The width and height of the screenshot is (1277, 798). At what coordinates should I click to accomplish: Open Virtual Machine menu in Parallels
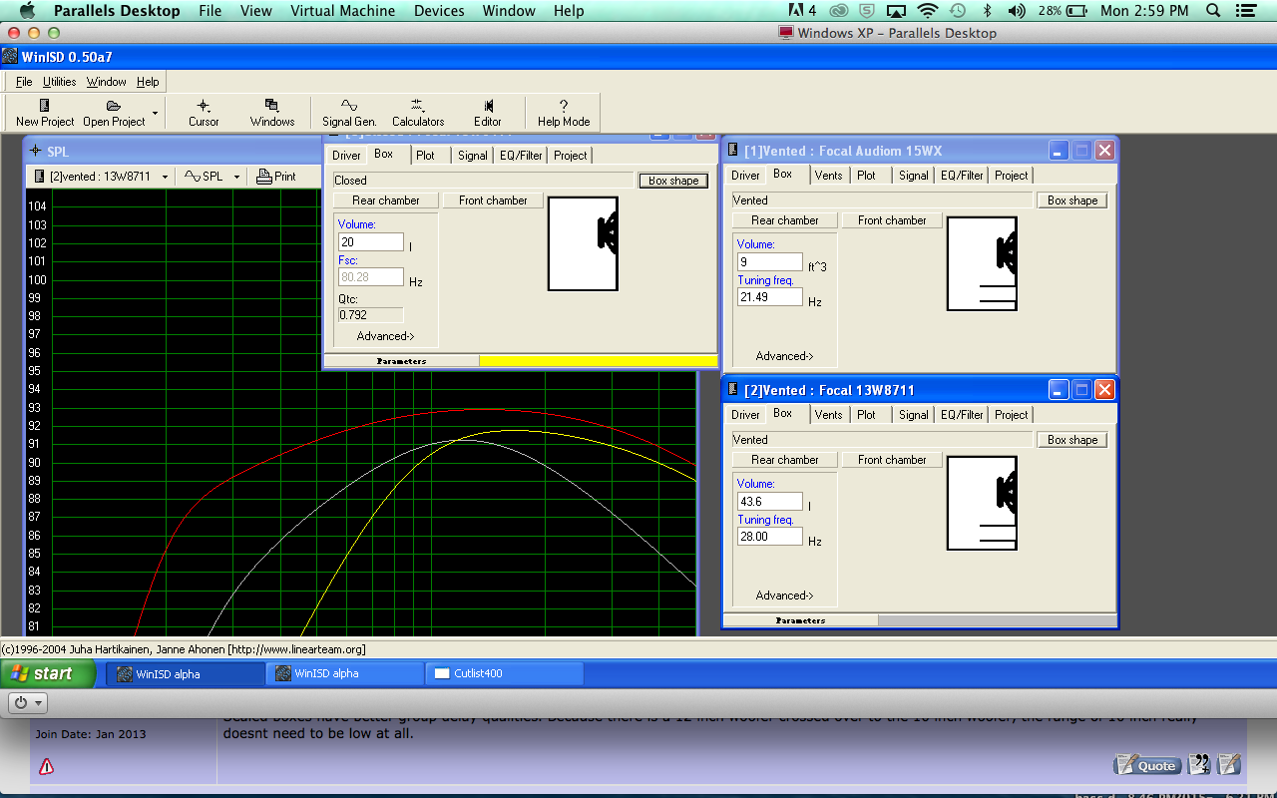coord(342,11)
